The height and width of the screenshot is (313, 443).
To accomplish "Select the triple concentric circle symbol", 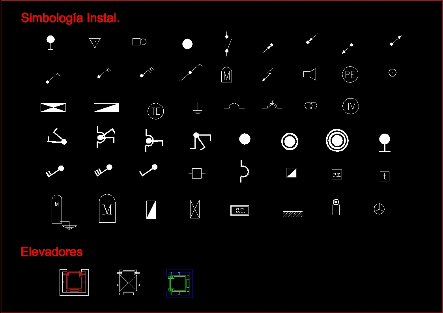I will 337,140.
